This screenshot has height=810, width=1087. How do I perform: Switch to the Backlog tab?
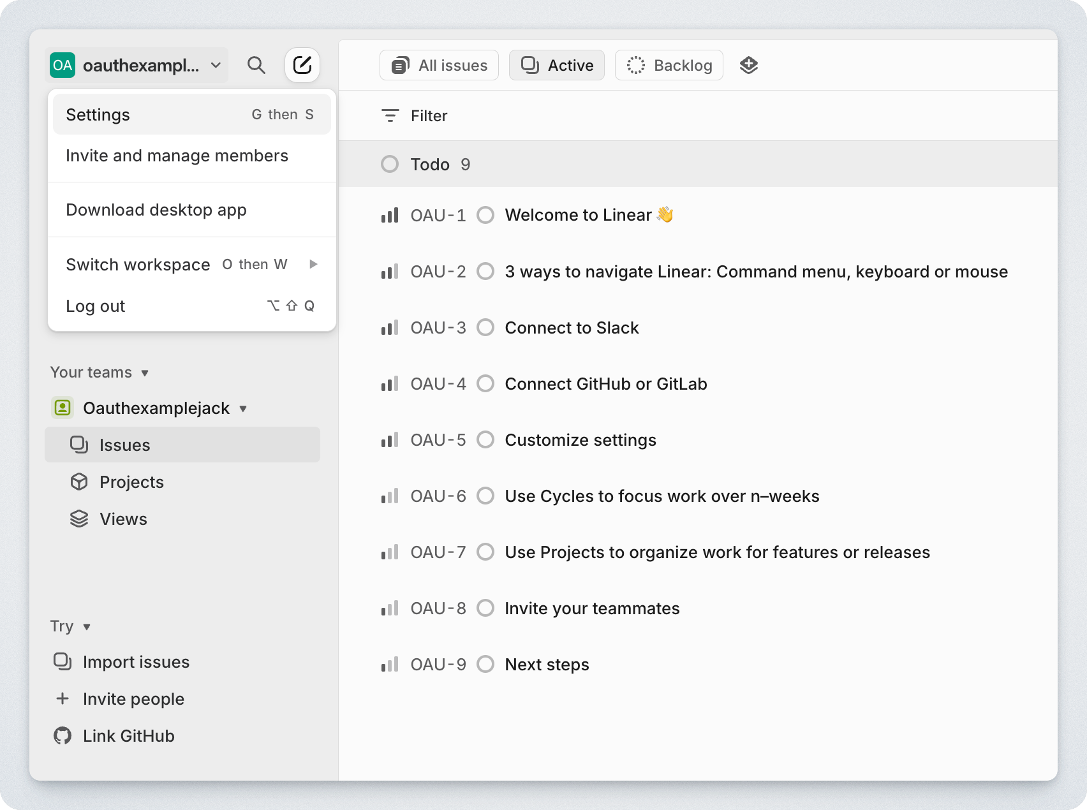click(669, 65)
